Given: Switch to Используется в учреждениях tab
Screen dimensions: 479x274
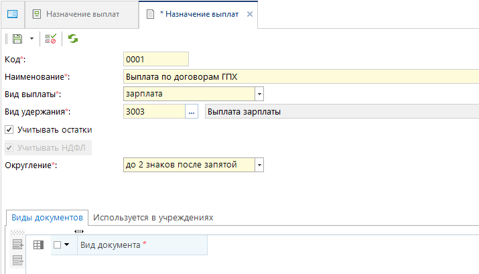Looking at the screenshot, I should click(153, 218).
